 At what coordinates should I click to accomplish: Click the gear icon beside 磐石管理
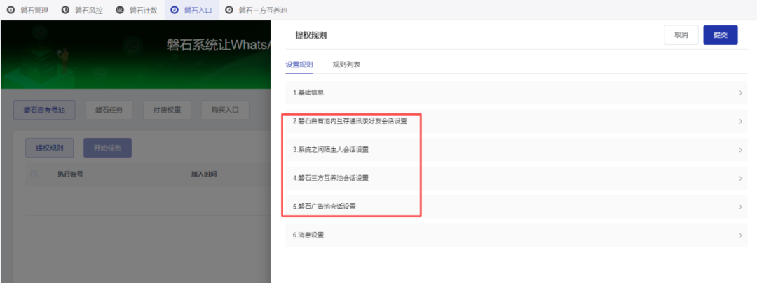point(11,10)
